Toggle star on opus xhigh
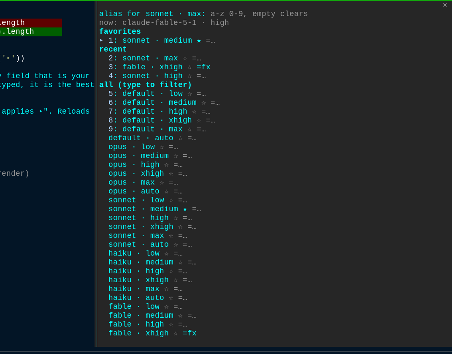The image size is (452, 354). click(x=171, y=174)
